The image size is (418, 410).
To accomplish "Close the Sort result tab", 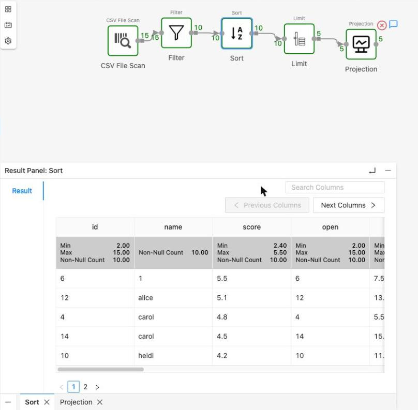I will (x=47, y=402).
